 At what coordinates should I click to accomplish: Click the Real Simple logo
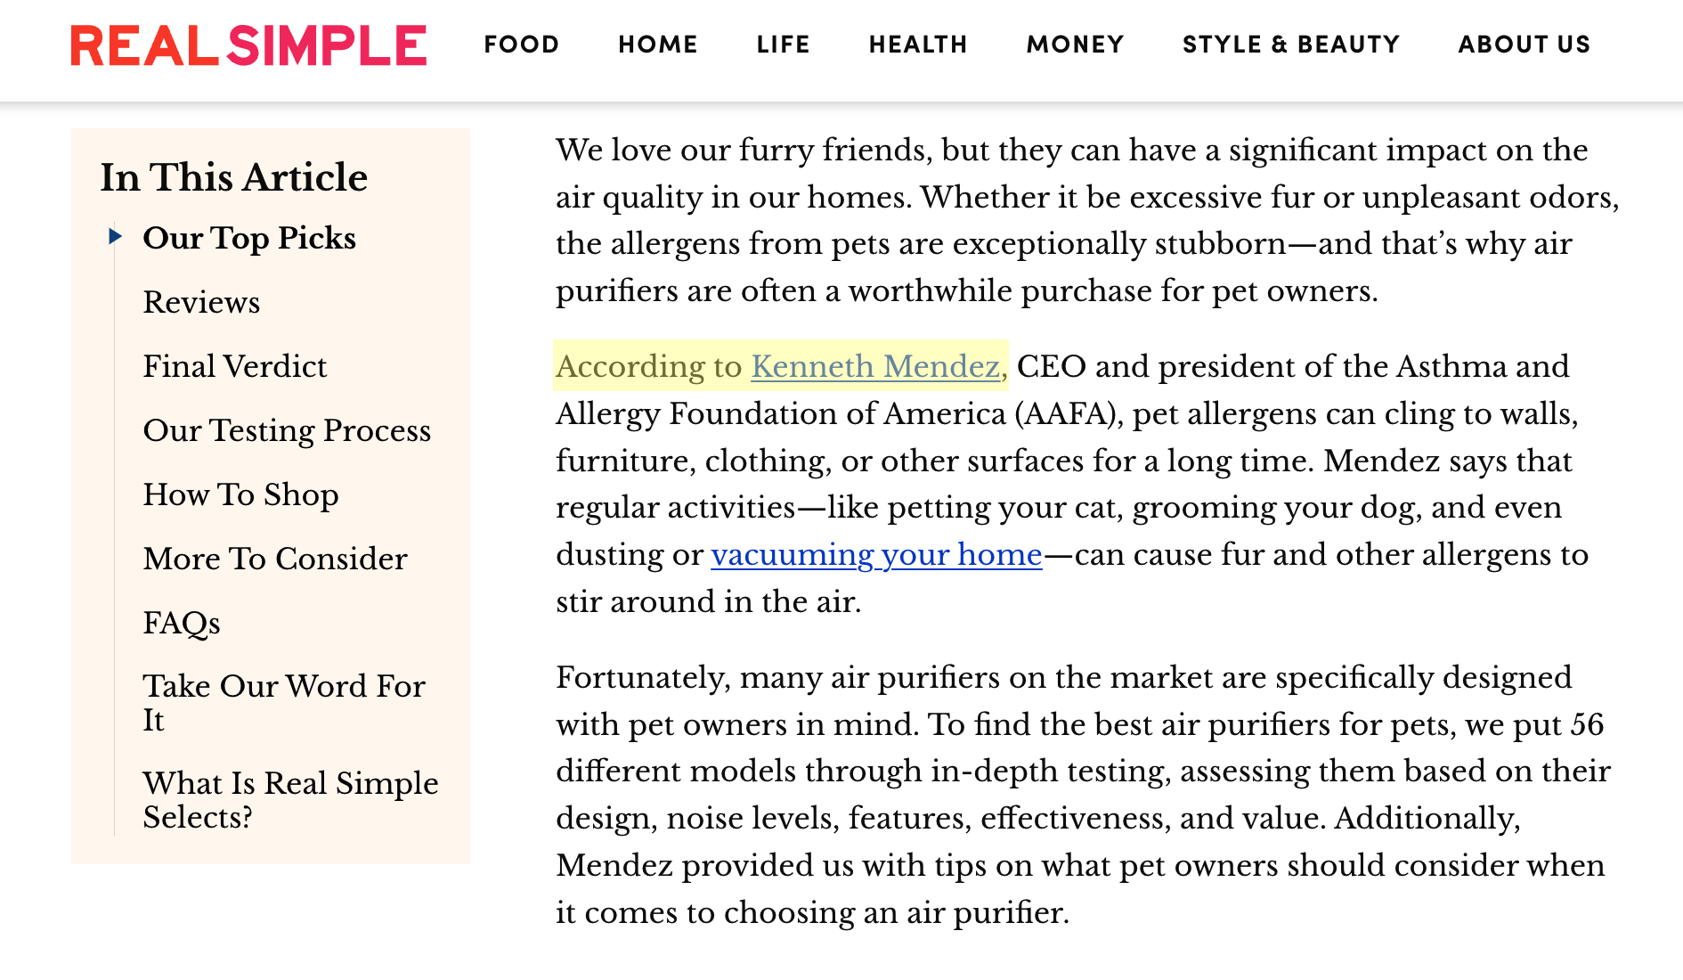(248, 45)
